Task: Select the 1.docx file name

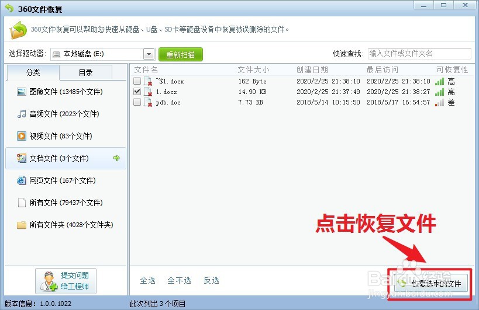Action: (166, 92)
